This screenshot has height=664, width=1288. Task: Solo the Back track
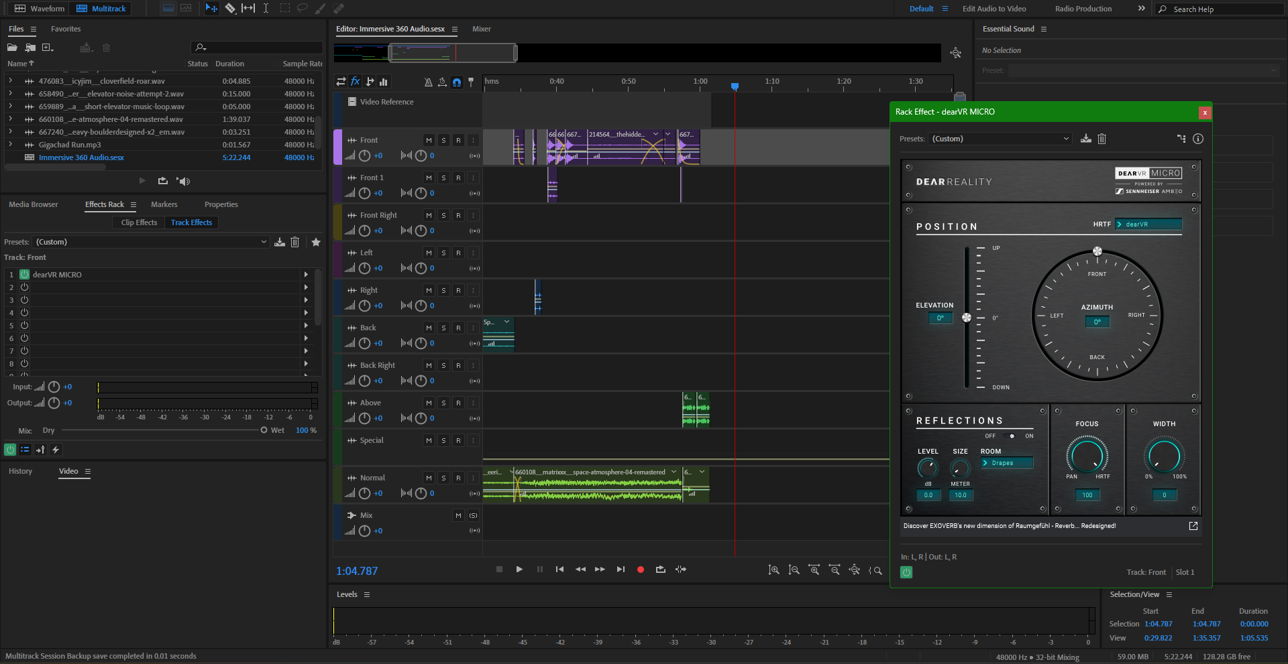(x=443, y=328)
